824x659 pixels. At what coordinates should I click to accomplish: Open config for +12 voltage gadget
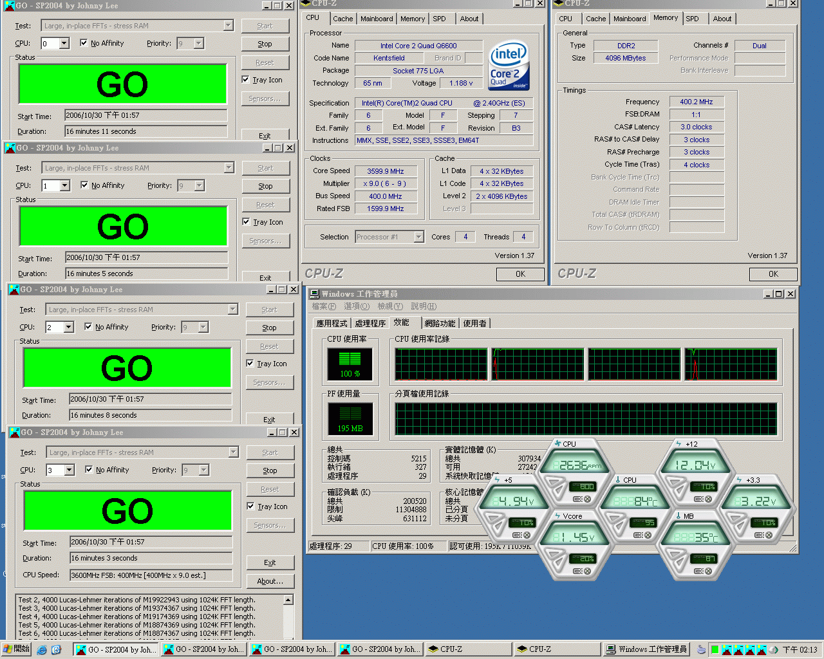(x=699, y=499)
